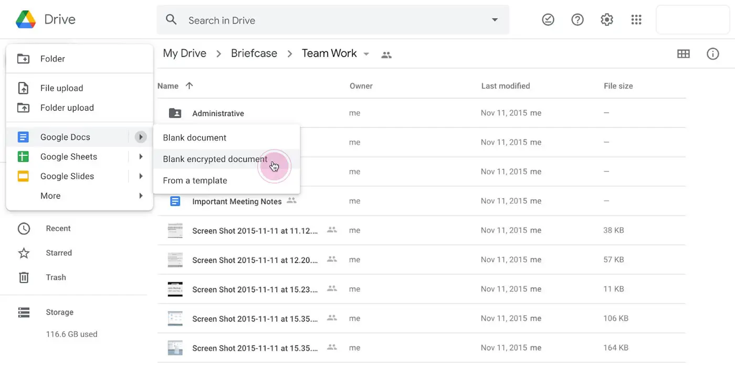This screenshot has height=367, width=735.
Task: Choose From a template
Action: coord(226,180)
